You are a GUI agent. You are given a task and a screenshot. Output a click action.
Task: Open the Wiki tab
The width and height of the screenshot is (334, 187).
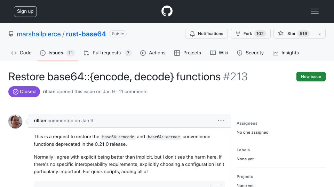[219, 53]
